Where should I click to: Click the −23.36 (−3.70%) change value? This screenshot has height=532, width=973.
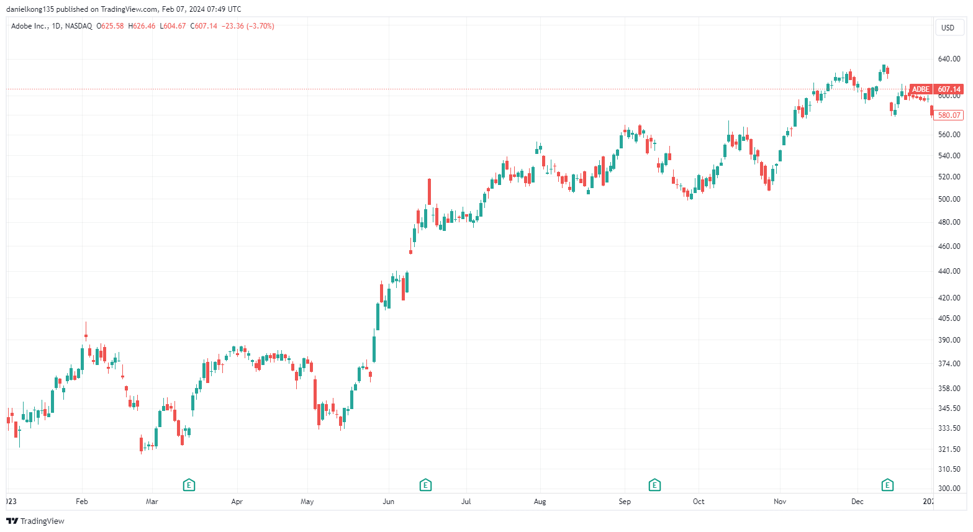(x=248, y=26)
